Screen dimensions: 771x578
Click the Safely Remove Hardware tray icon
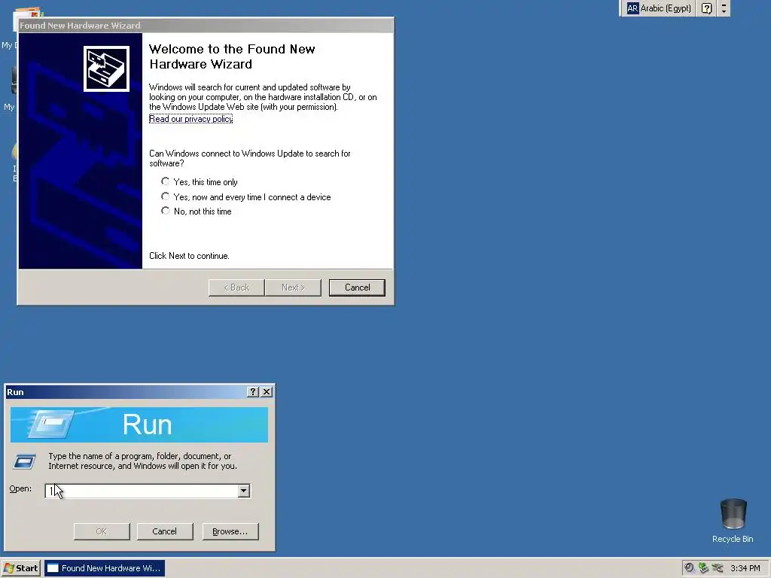point(704,567)
